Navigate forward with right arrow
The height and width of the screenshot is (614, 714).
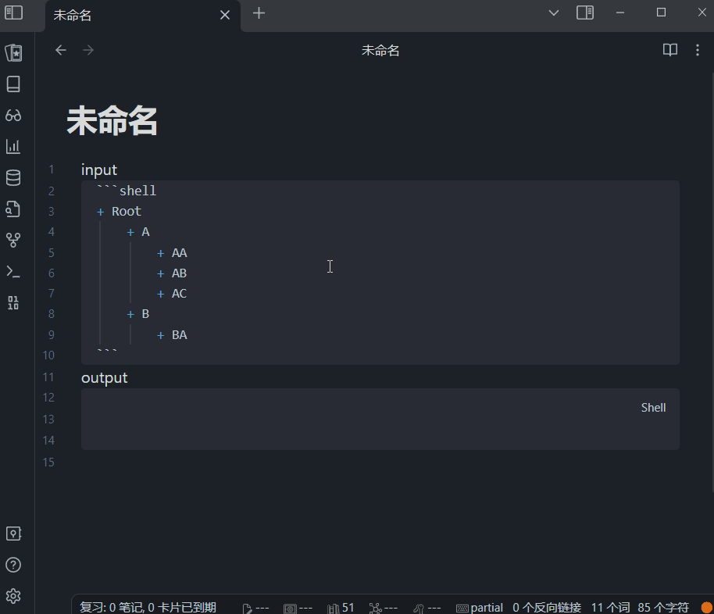coord(88,50)
